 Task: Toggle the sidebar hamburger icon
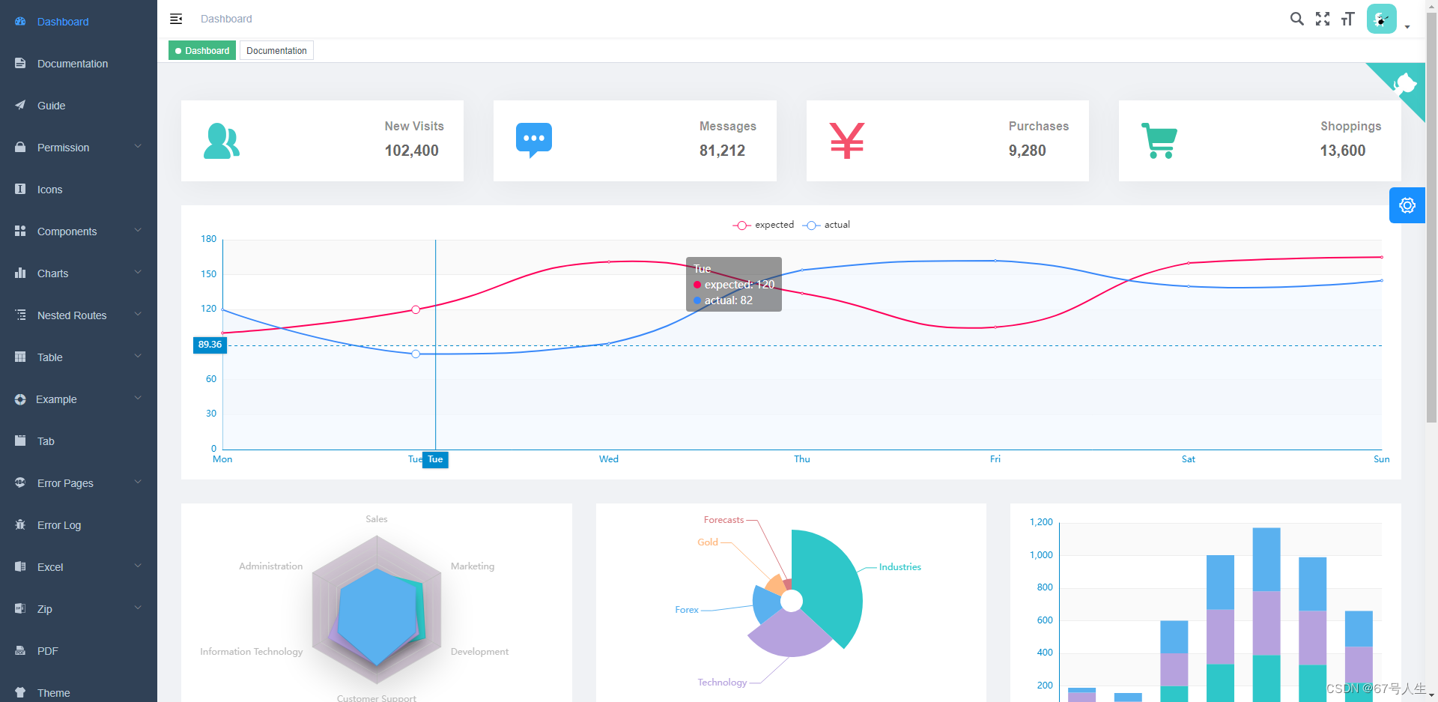pyautogui.click(x=176, y=19)
